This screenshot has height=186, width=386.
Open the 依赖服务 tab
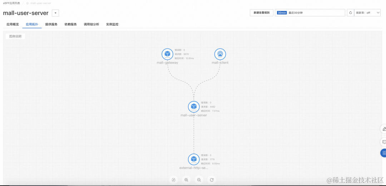[70, 24]
